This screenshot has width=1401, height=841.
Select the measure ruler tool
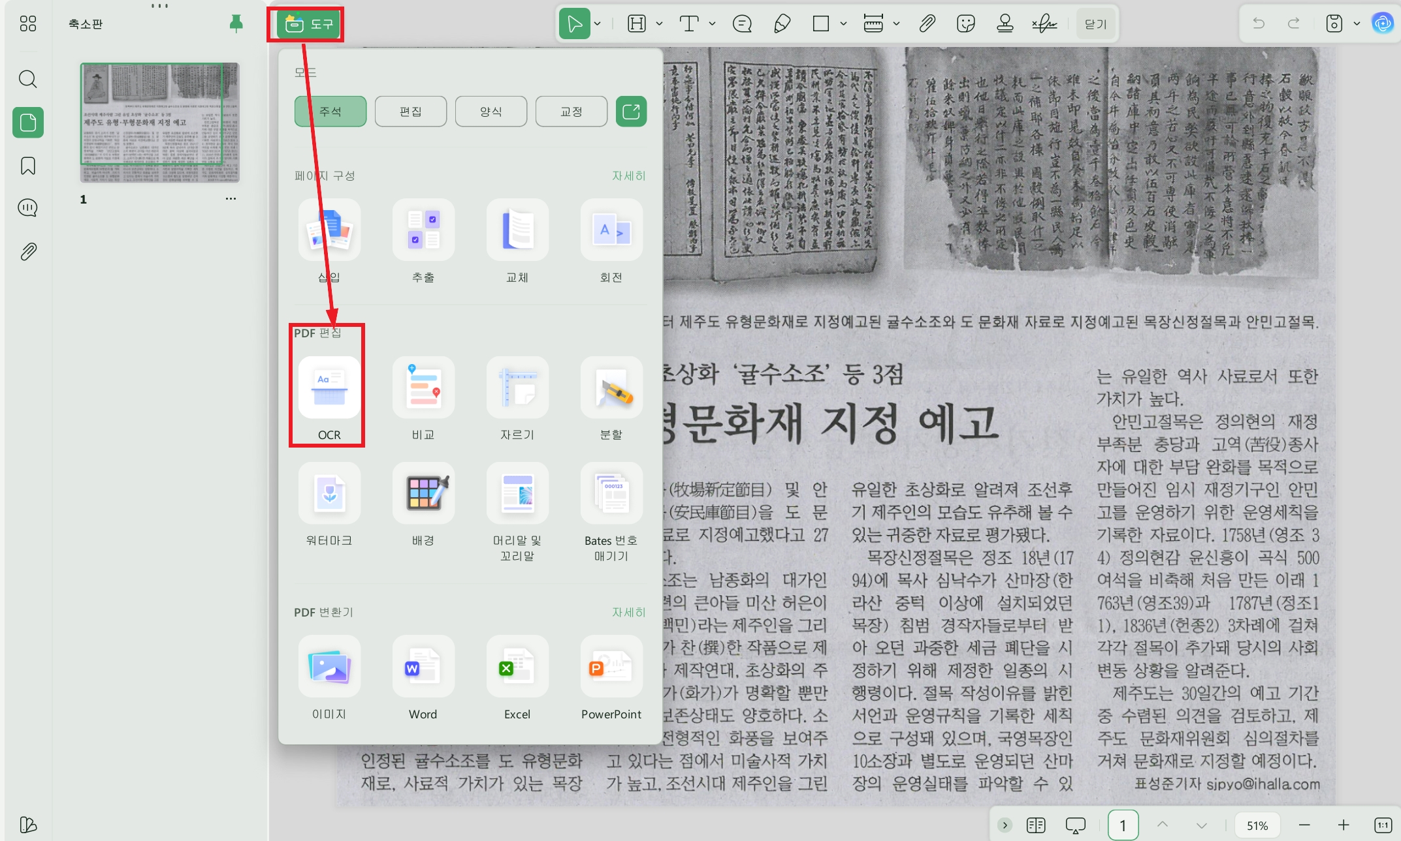[x=873, y=24]
